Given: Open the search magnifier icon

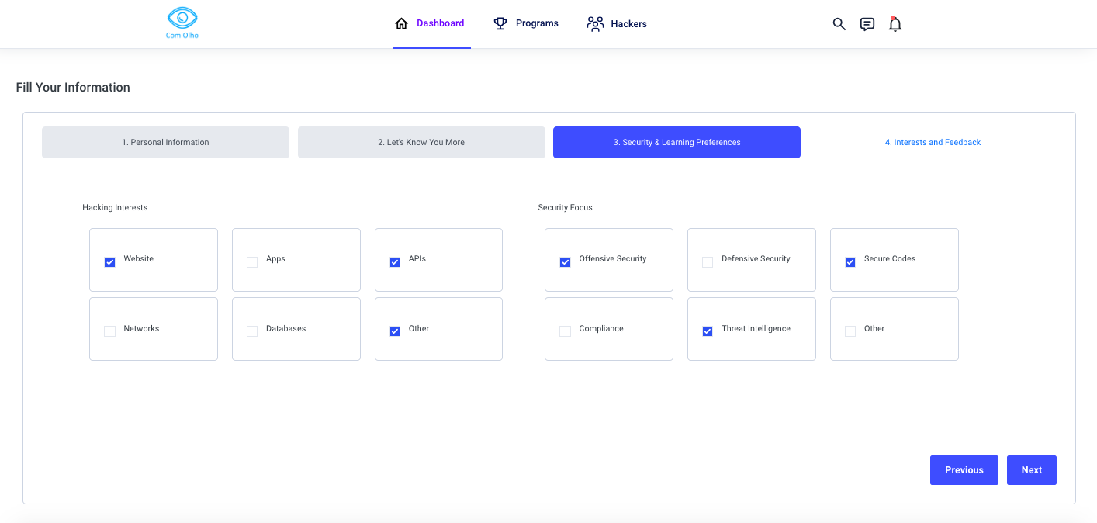Looking at the screenshot, I should click(839, 24).
